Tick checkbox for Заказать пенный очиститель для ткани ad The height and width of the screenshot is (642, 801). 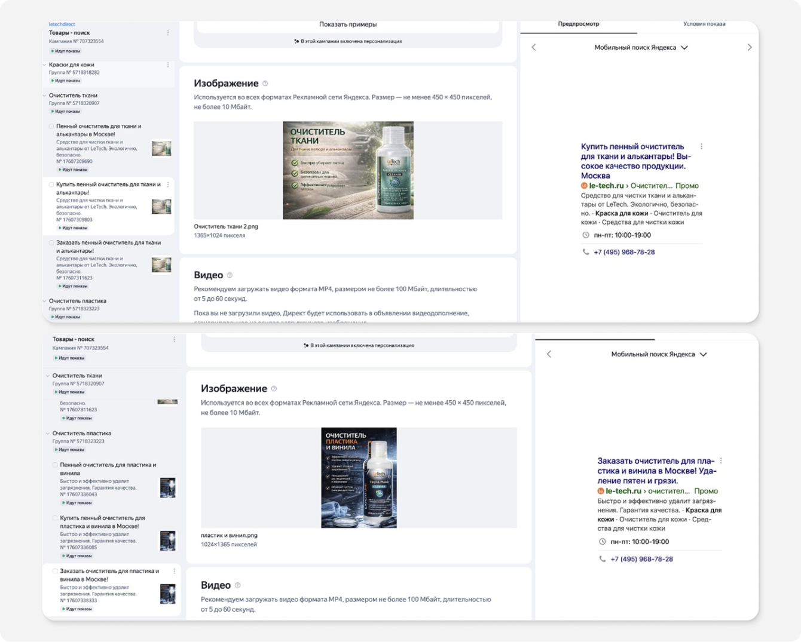[x=51, y=243]
